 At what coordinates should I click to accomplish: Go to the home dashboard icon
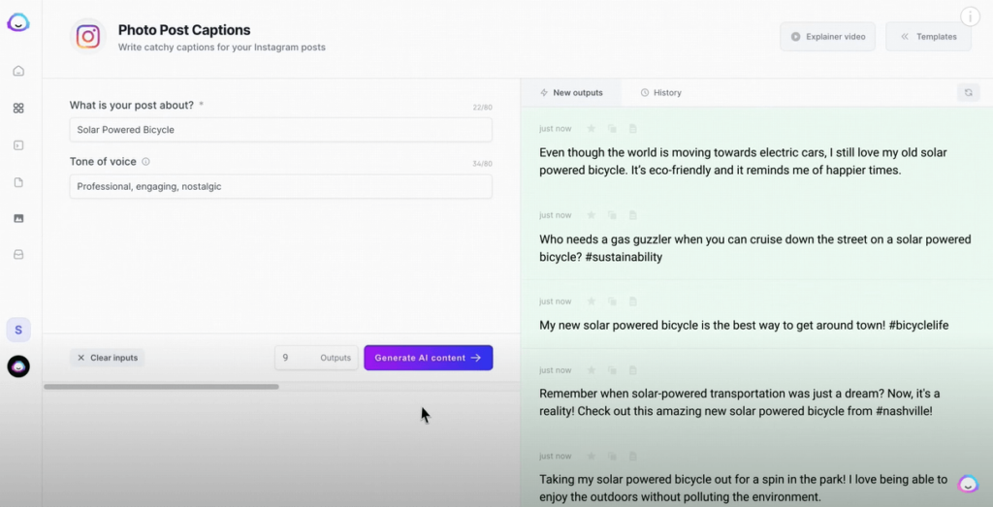[18, 71]
